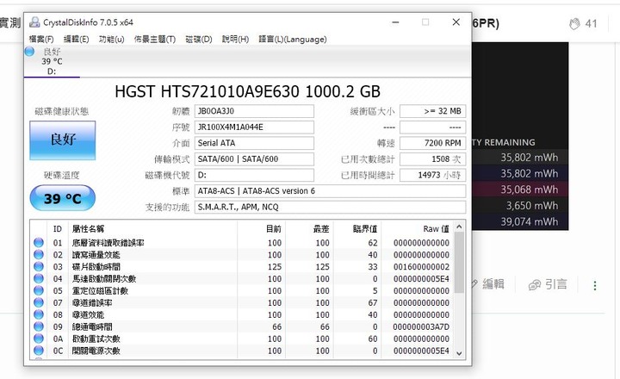Click status circle for attribute ID 09
Image resolution: width=620 pixels, height=379 pixels.
click(39, 326)
